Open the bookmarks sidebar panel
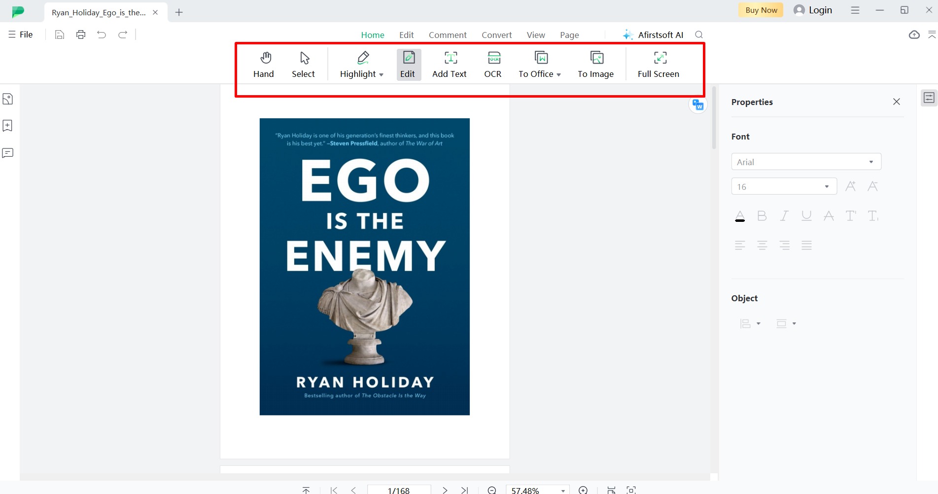Image resolution: width=938 pixels, height=494 pixels. tap(8, 126)
